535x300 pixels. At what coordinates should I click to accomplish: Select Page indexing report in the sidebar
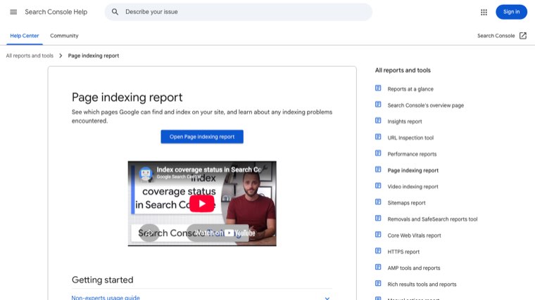pos(413,170)
